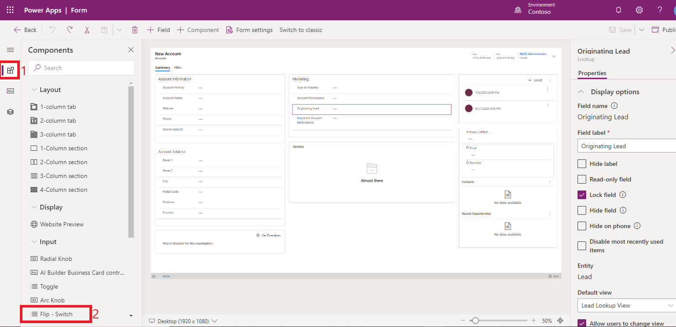Viewport: 676px width, 327px height.
Task: Click the Publish button
Action: click(663, 30)
